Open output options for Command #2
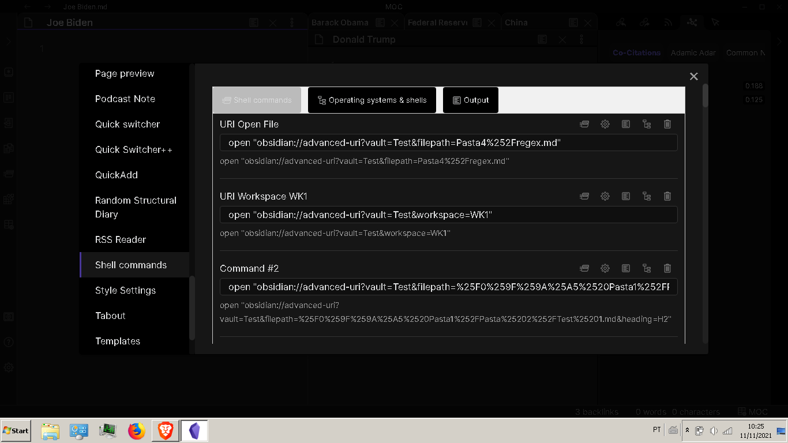The image size is (788, 443). coord(626,268)
